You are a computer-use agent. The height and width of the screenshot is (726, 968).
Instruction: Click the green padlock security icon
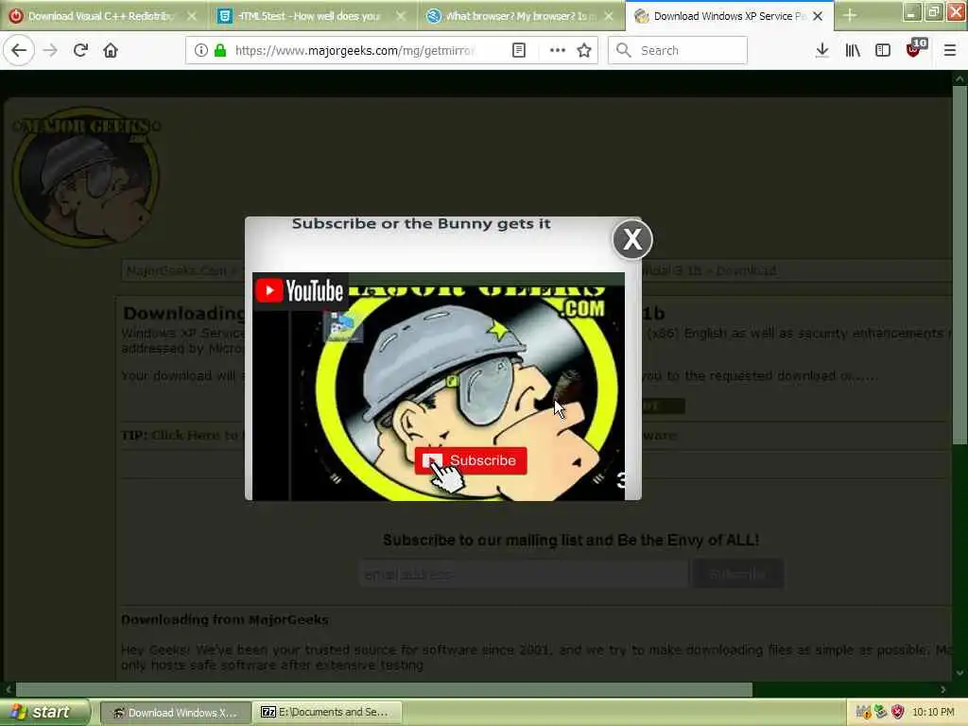[x=219, y=50]
